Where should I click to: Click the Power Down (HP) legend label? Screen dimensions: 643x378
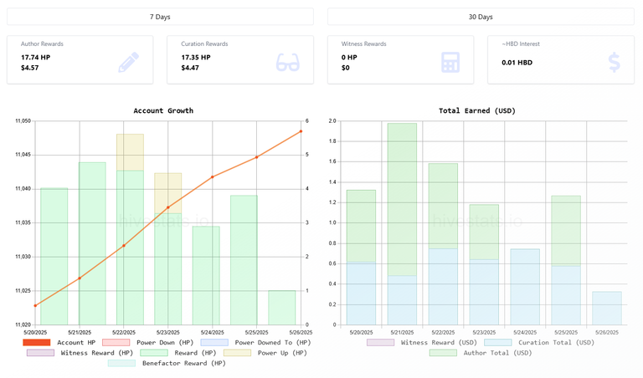click(165, 342)
